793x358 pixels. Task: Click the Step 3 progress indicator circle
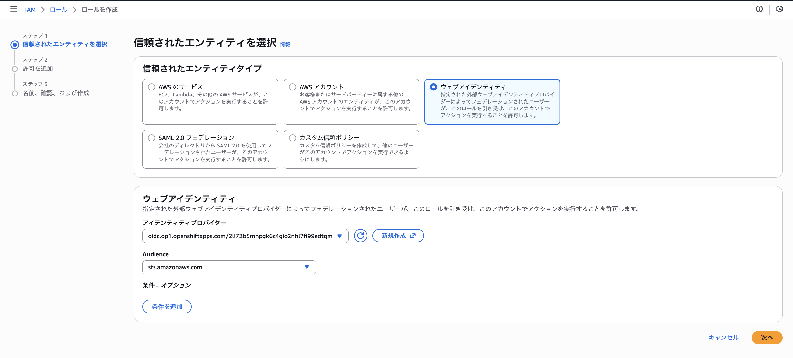pos(15,93)
